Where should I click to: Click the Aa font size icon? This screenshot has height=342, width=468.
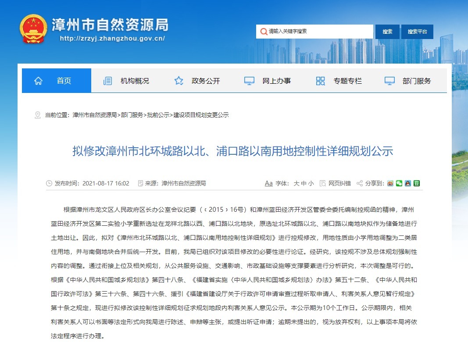(x=268, y=183)
